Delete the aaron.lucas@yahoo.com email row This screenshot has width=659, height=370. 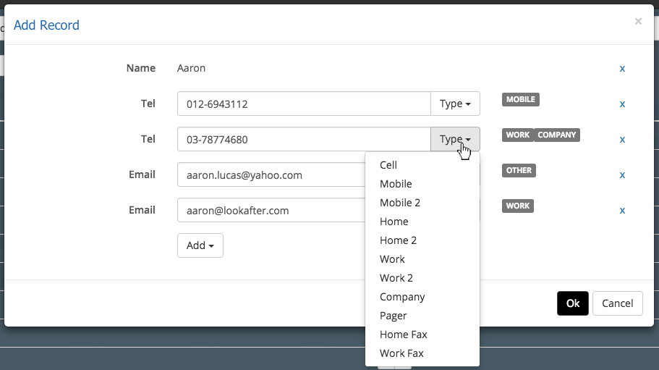[x=622, y=175]
